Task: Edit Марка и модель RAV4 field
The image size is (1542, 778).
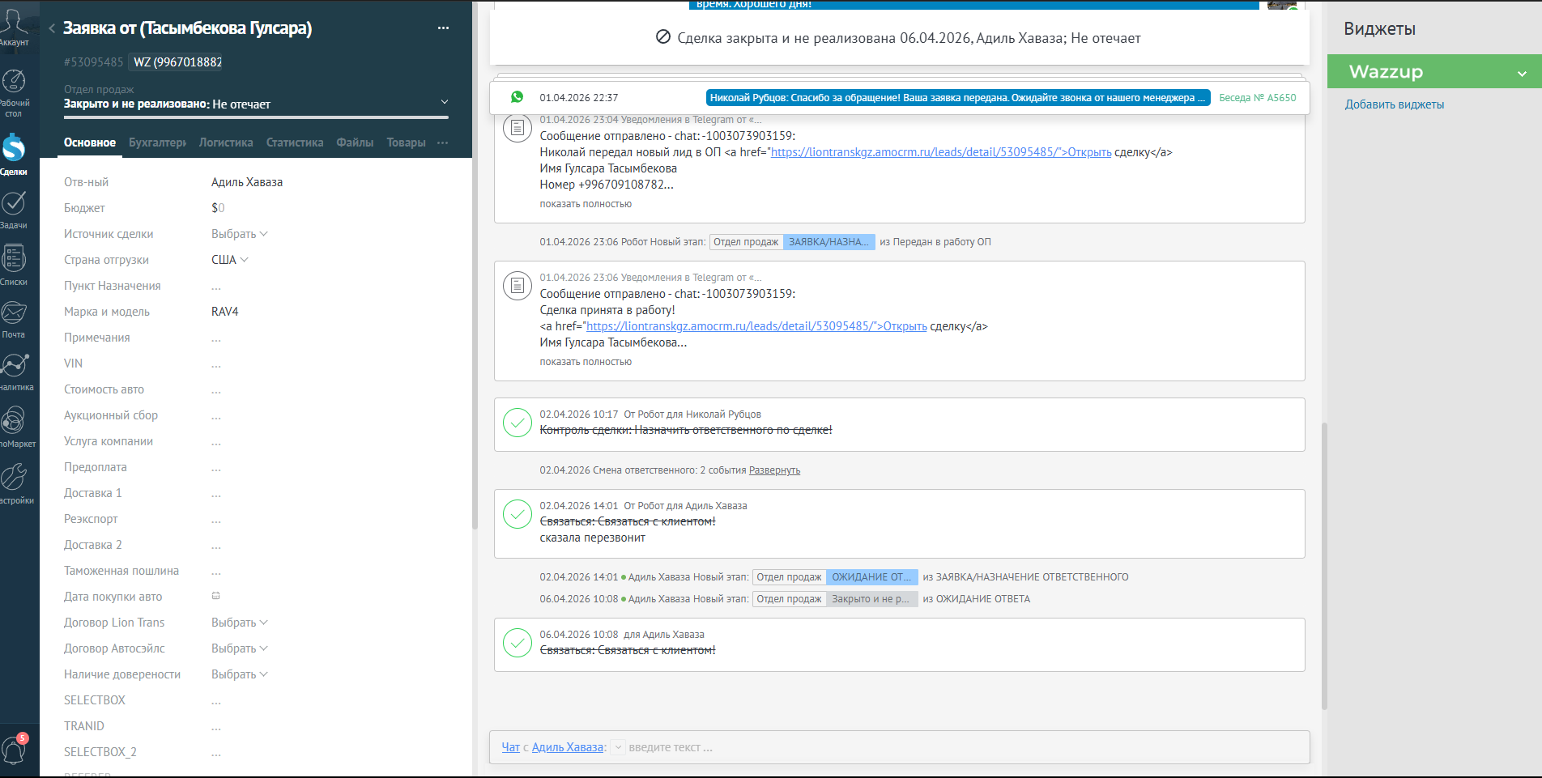Action: pos(225,312)
